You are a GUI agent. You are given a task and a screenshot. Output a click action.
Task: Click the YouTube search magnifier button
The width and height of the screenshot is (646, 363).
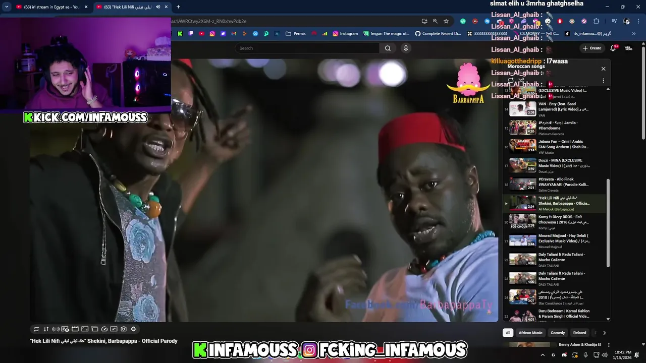(x=388, y=48)
